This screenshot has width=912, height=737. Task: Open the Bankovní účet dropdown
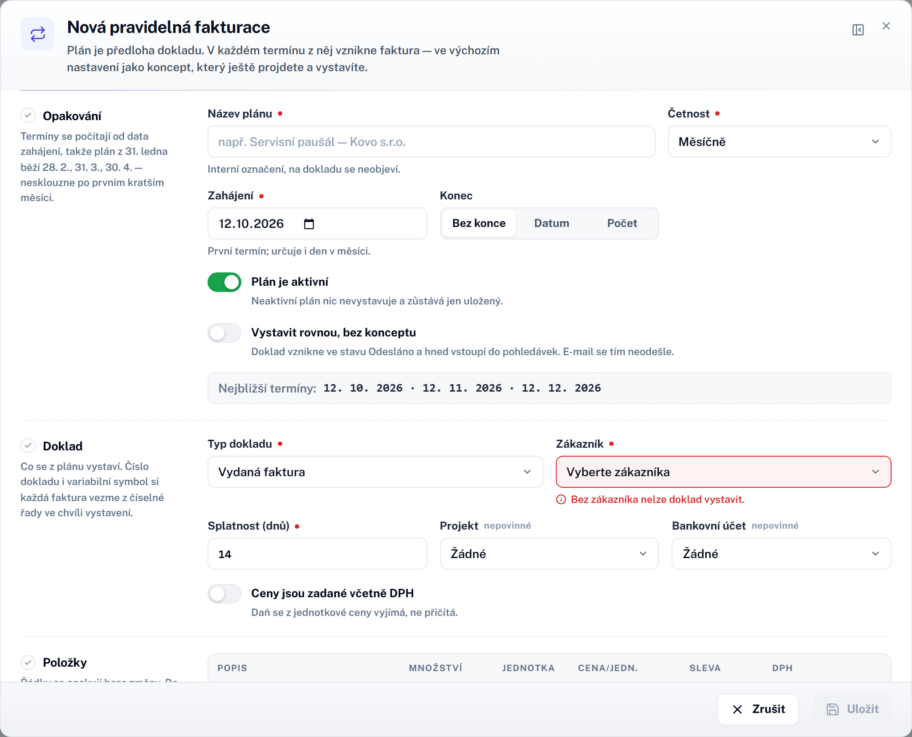pos(781,554)
